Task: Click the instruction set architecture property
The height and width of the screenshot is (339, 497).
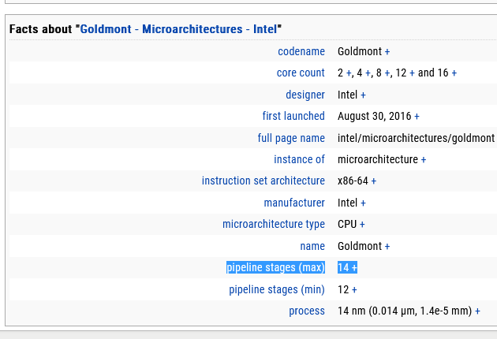Action: click(x=263, y=181)
